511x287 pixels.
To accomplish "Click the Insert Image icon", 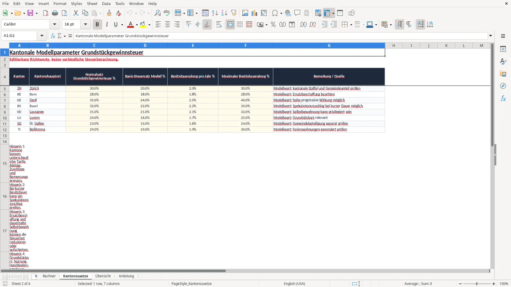I will coord(245,13).
